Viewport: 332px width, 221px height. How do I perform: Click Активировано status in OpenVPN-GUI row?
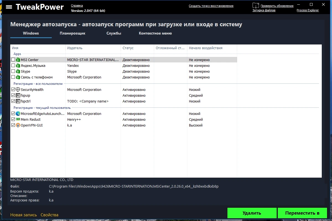[134, 125]
